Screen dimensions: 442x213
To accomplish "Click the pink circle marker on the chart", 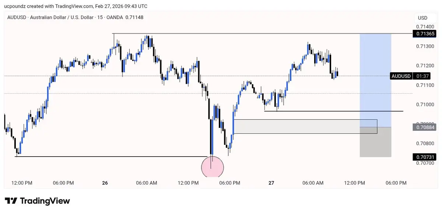I will (213, 167).
